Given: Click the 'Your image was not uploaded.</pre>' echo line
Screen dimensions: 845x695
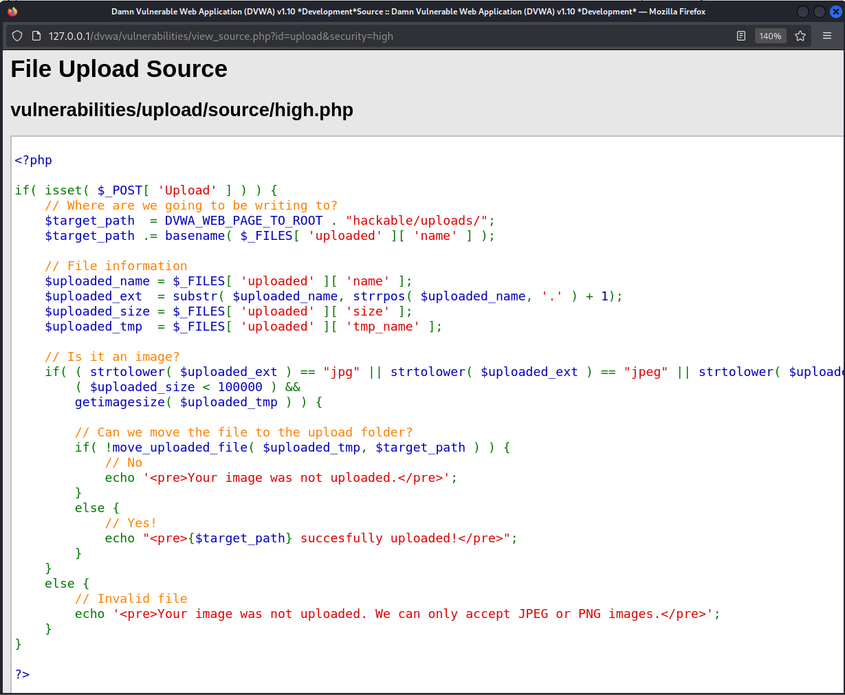Looking at the screenshot, I should point(281,478).
